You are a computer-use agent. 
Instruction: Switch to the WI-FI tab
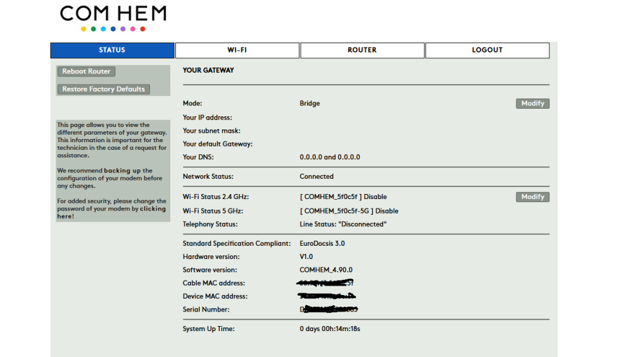tap(237, 50)
